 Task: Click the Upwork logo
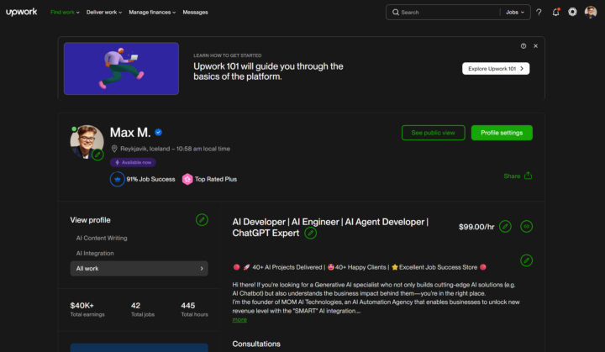coord(20,12)
